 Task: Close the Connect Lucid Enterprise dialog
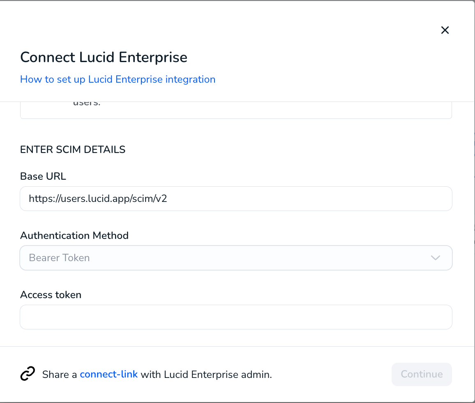pos(445,30)
